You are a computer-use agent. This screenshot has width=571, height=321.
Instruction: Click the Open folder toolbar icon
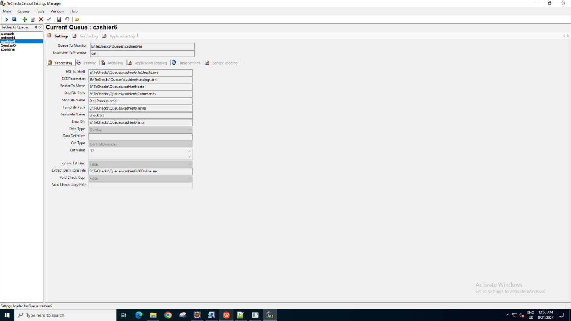[77, 20]
